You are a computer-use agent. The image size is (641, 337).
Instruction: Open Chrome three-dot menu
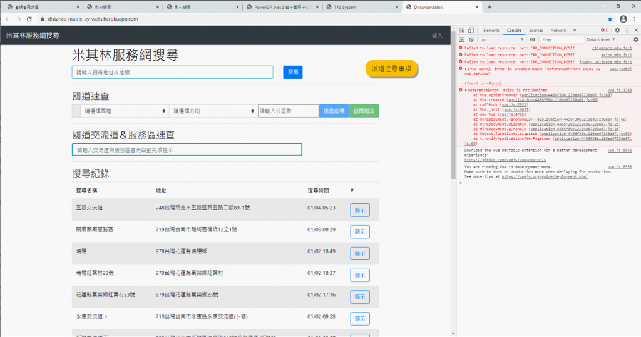[x=635, y=19]
